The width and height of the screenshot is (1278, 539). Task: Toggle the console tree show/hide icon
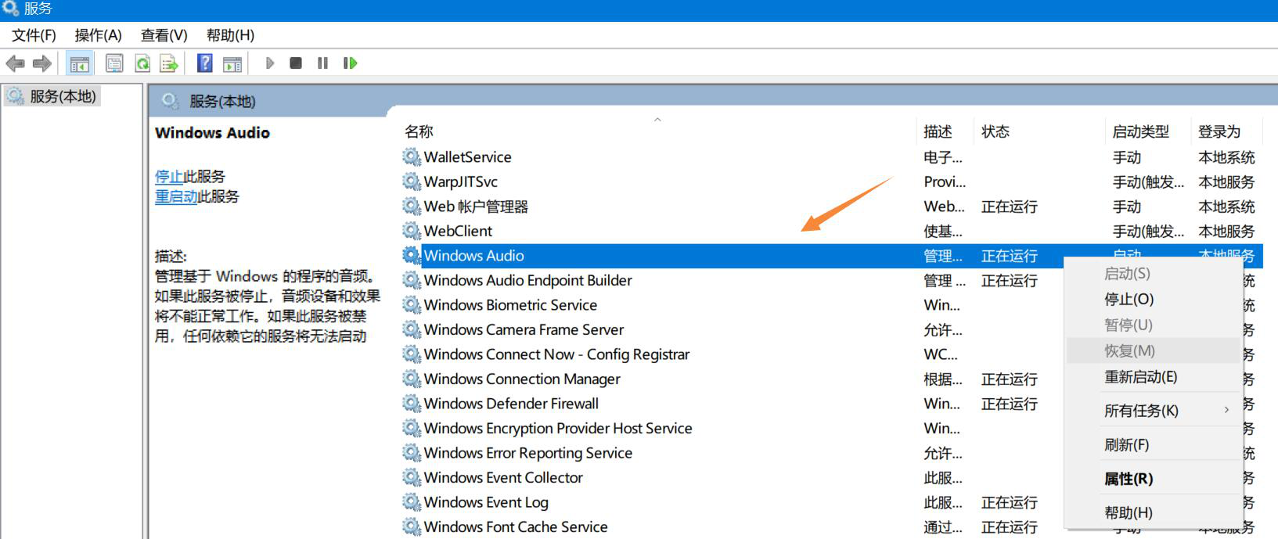[x=79, y=63]
